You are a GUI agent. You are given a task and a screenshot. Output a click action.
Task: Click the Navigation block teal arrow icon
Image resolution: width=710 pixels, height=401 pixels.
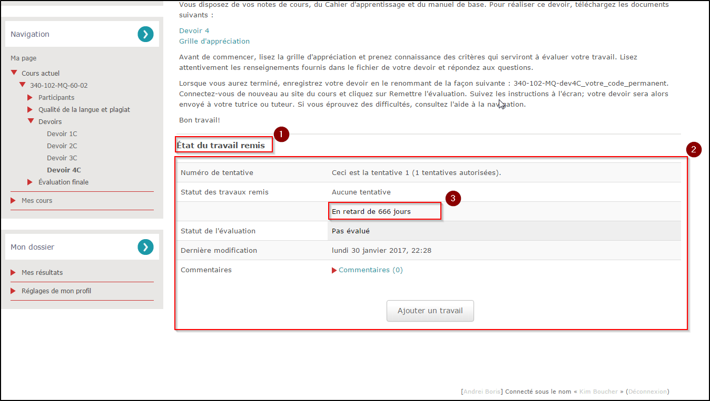click(x=145, y=34)
